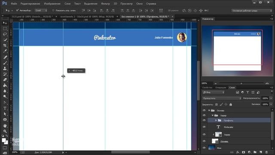Filter layers by adjustment layers icon
The height and width of the screenshot is (155, 275).
[242, 92]
